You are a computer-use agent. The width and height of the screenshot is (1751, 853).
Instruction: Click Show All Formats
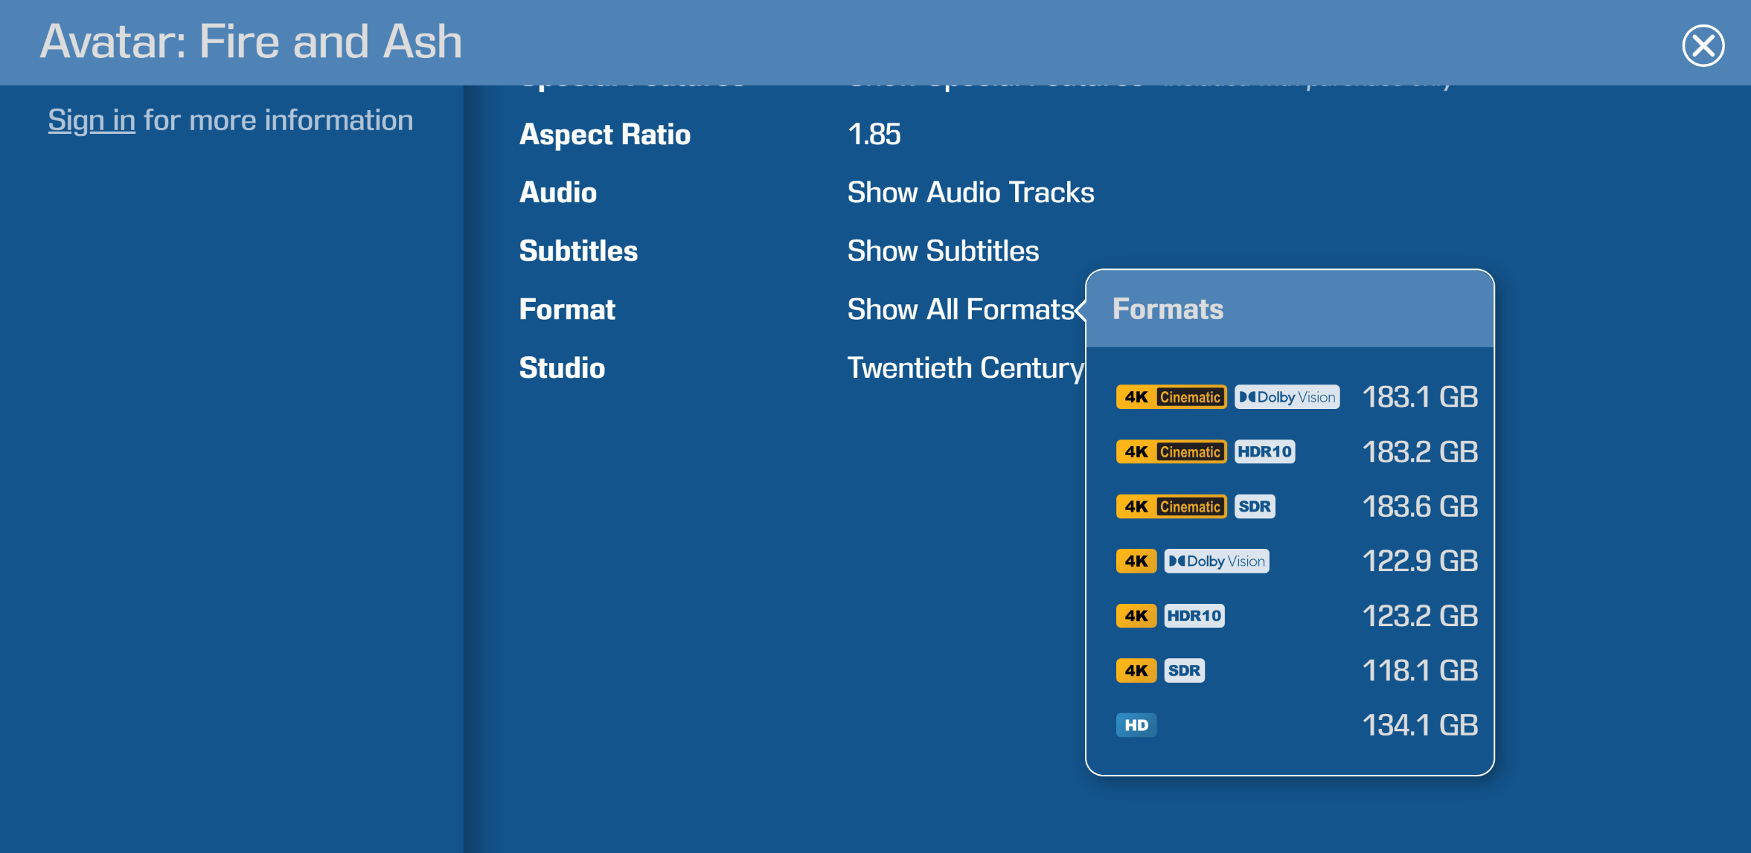coord(961,309)
